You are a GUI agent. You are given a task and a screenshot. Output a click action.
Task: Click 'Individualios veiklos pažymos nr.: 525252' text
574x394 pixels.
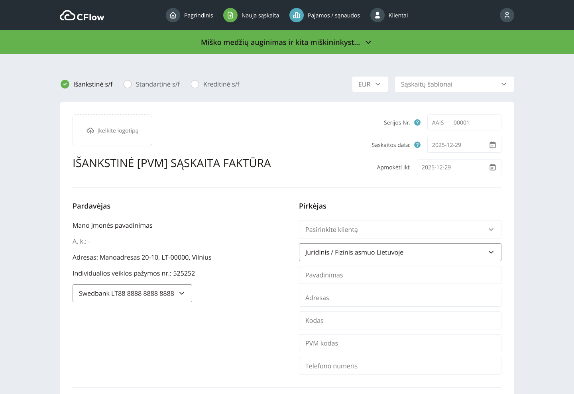(x=134, y=274)
